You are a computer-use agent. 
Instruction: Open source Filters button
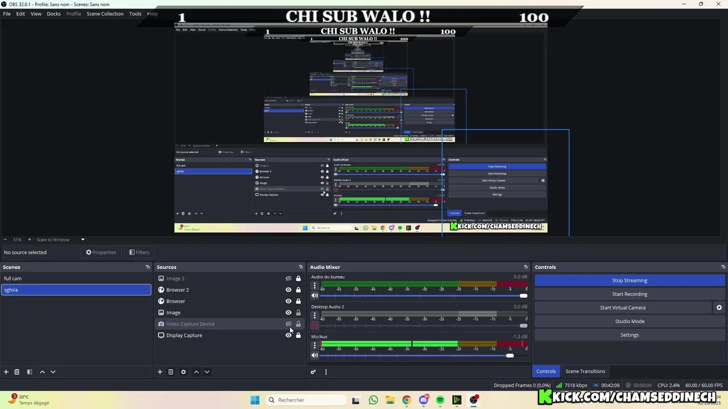[139, 252]
